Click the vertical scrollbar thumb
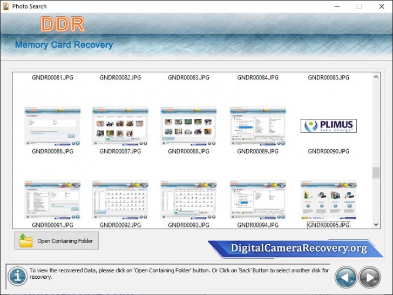Viewport: 393px width, 295px height. coord(376,172)
